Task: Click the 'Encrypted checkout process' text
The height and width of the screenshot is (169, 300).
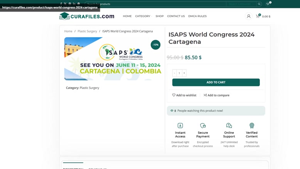Action: (203, 144)
